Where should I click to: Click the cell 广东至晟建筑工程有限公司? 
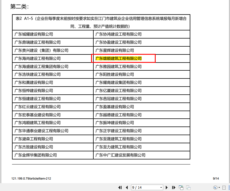tap(142, 139)
